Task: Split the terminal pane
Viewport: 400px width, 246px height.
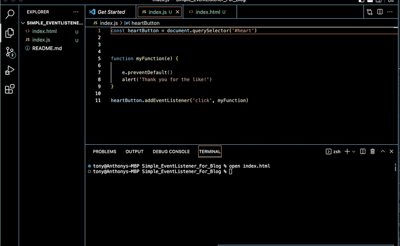Action: [x=363, y=152]
